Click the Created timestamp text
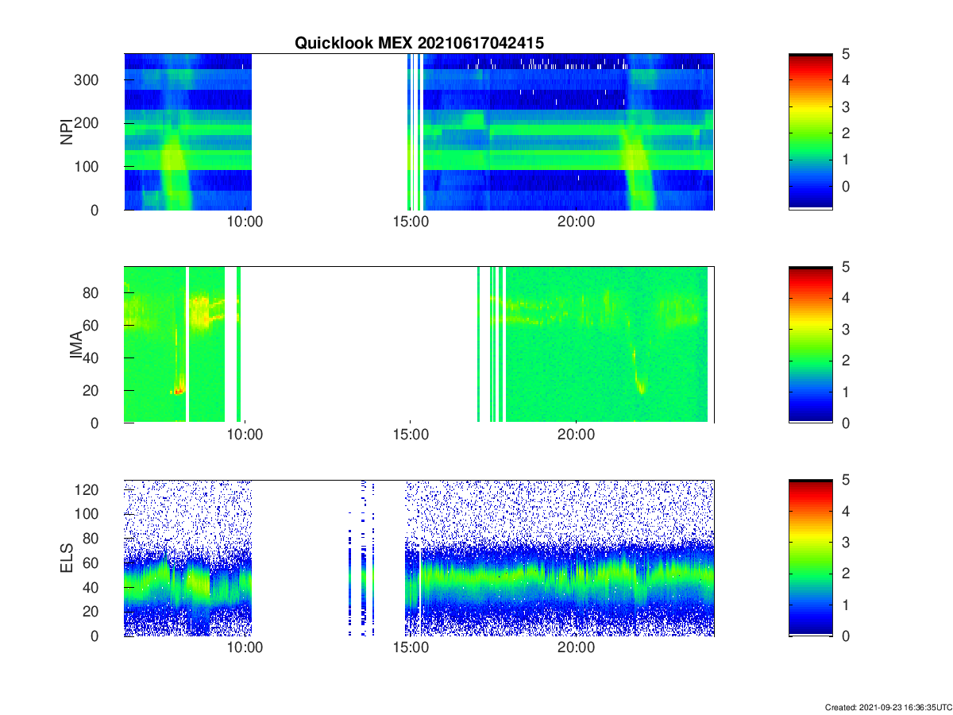The height and width of the screenshot is (715, 953). click(888, 707)
